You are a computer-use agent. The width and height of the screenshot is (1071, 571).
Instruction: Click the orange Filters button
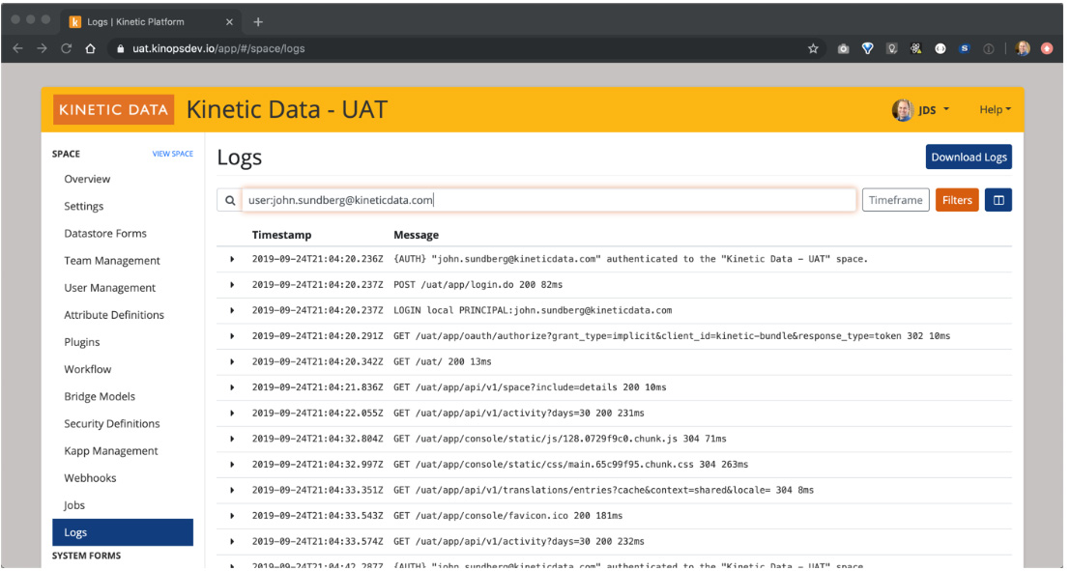pos(957,200)
